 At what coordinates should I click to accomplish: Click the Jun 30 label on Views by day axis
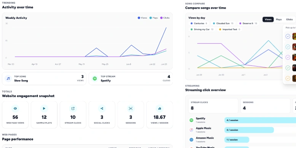(221, 75)
